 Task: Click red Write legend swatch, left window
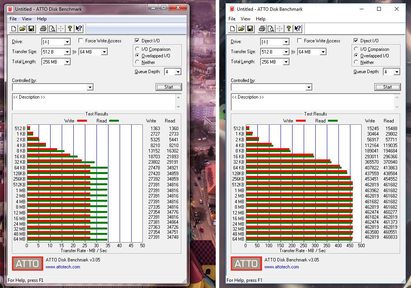pyautogui.click(x=82, y=121)
